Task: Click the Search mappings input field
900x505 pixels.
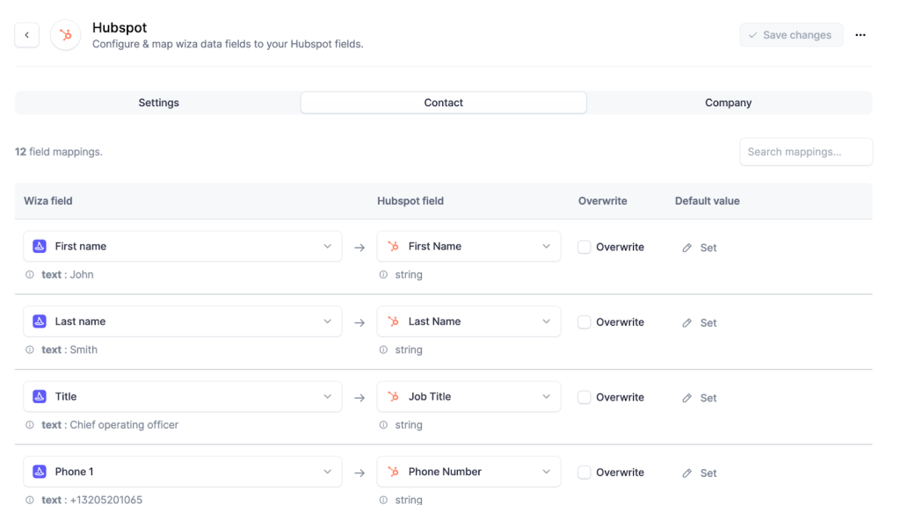Action: (x=806, y=151)
